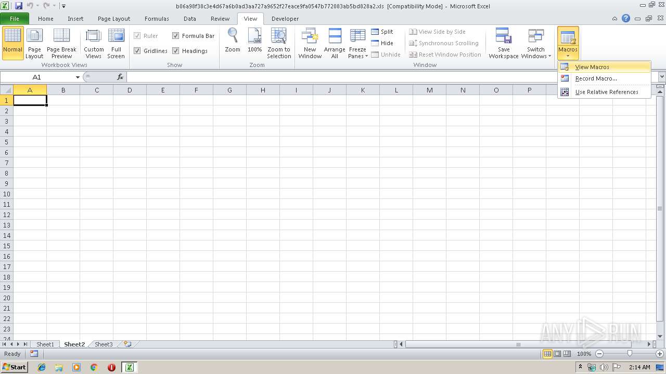
Task: Toggle the Formula Bar checkbox
Action: click(x=176, y=36)
